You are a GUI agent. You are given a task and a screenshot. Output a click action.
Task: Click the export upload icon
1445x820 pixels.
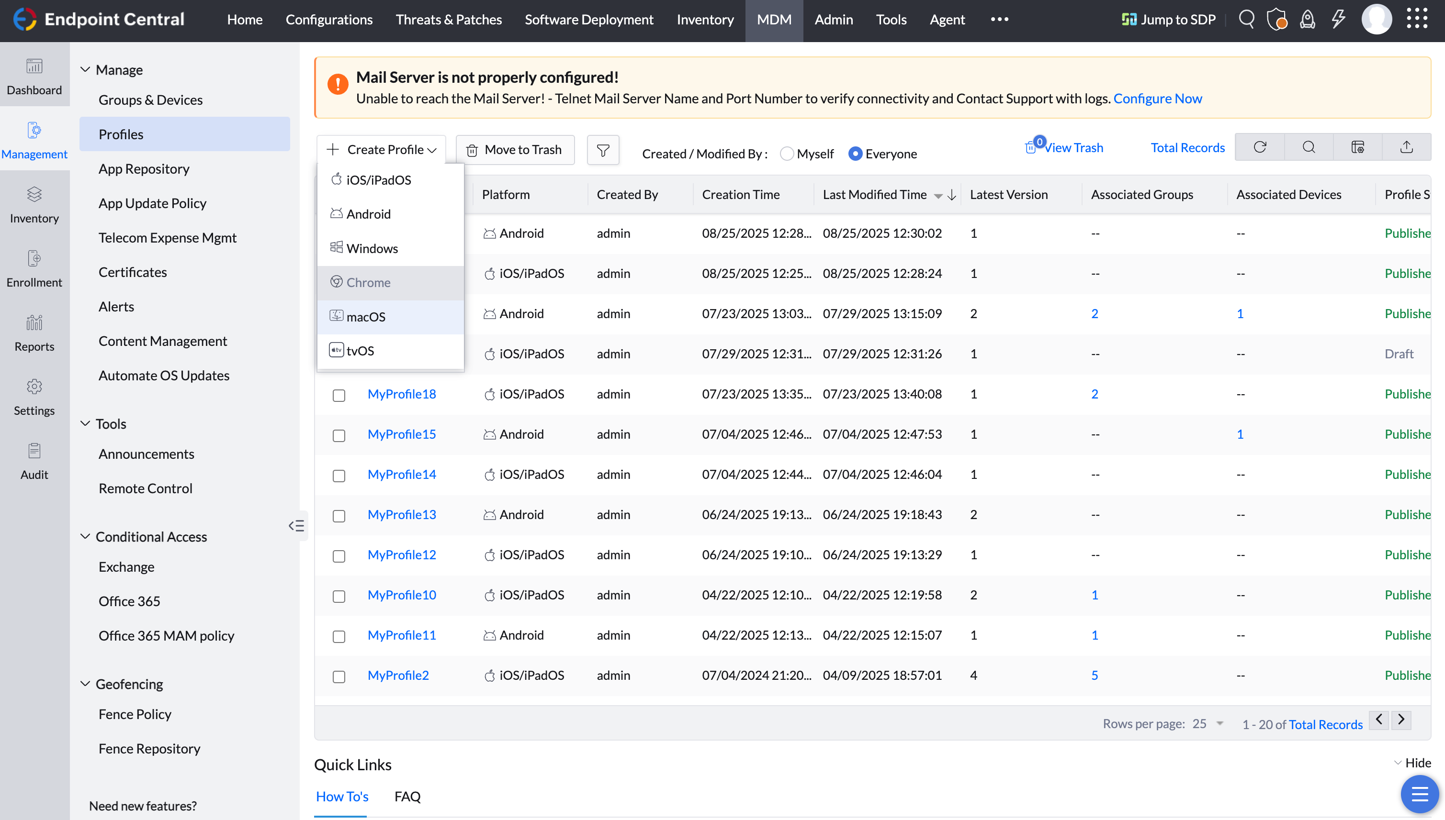[1406, 147]
